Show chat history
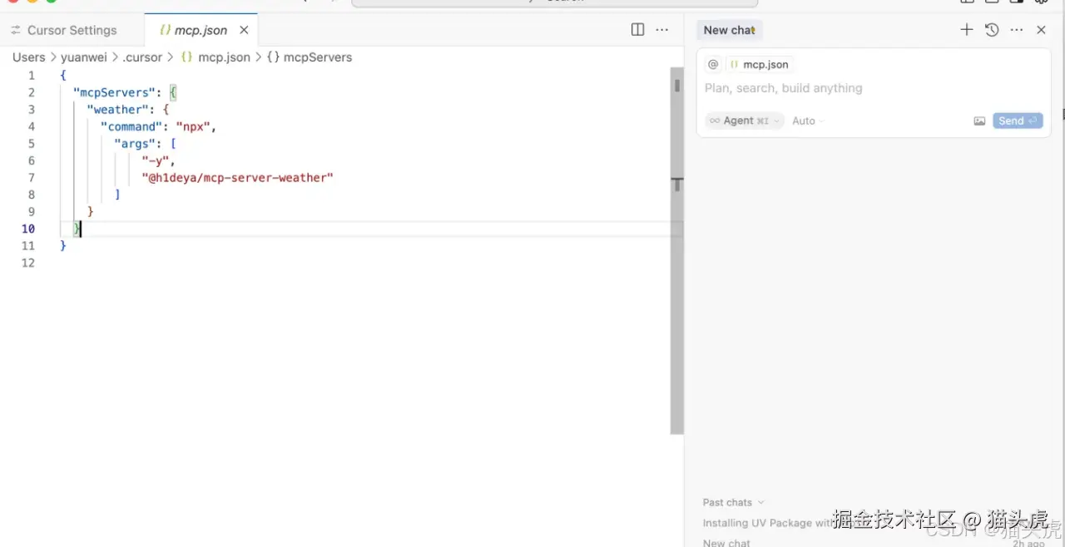The image size is (1065, 547). coord(992,30)
